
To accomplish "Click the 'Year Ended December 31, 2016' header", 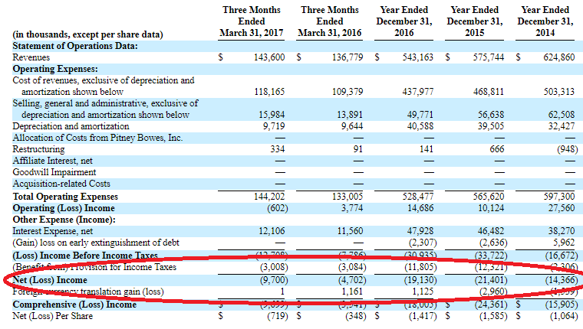I will point(403,21).
